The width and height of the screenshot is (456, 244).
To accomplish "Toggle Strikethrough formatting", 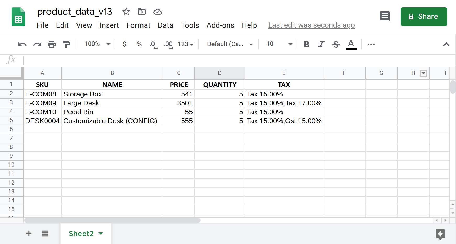I will [336, 44].
